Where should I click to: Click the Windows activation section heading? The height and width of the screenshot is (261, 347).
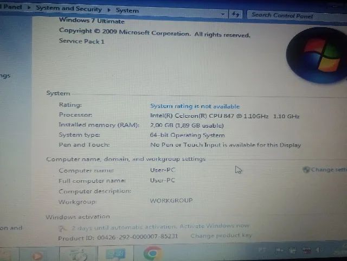coord(78,217)
